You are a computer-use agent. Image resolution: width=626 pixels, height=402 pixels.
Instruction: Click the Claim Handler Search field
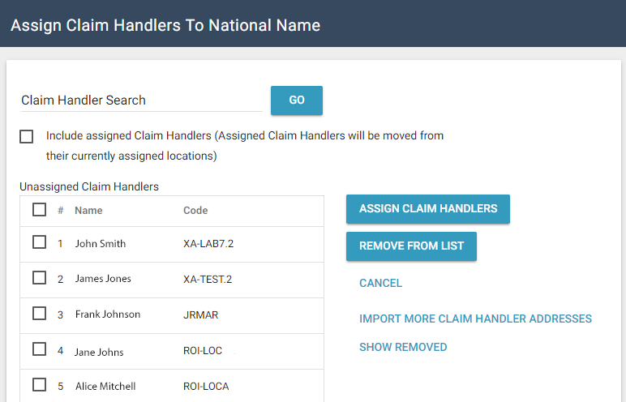pyautogui.click(x=141, y=100)
